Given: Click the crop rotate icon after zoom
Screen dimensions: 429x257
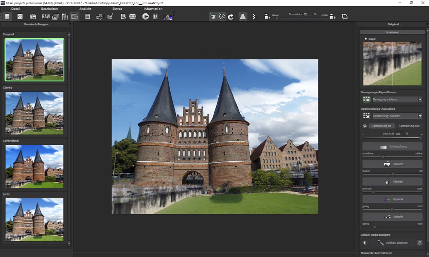Looking at the screenshot, I should (344, 17).
